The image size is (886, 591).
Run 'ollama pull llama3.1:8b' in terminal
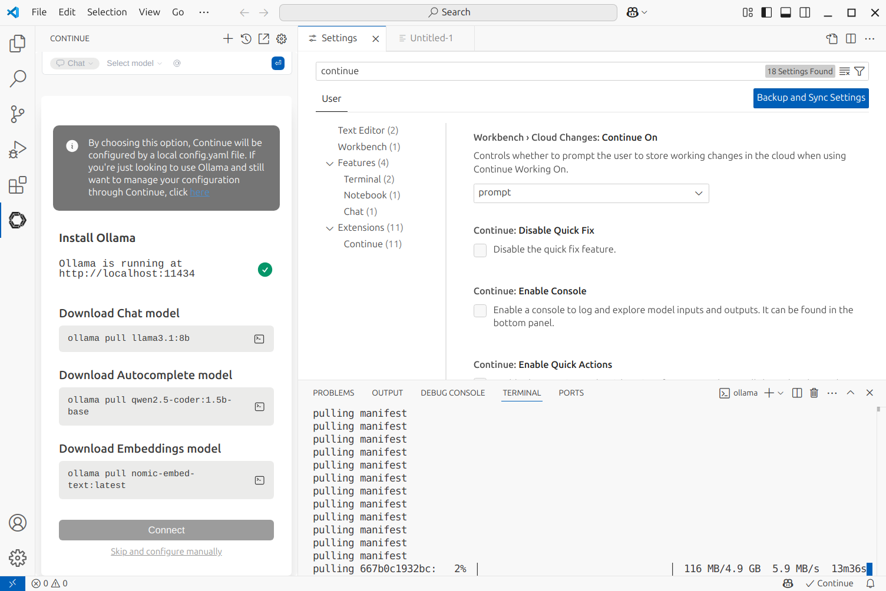pyautogui.click(x=259, y=338)
